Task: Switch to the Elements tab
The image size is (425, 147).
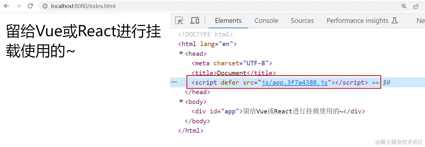Action: 228,20
